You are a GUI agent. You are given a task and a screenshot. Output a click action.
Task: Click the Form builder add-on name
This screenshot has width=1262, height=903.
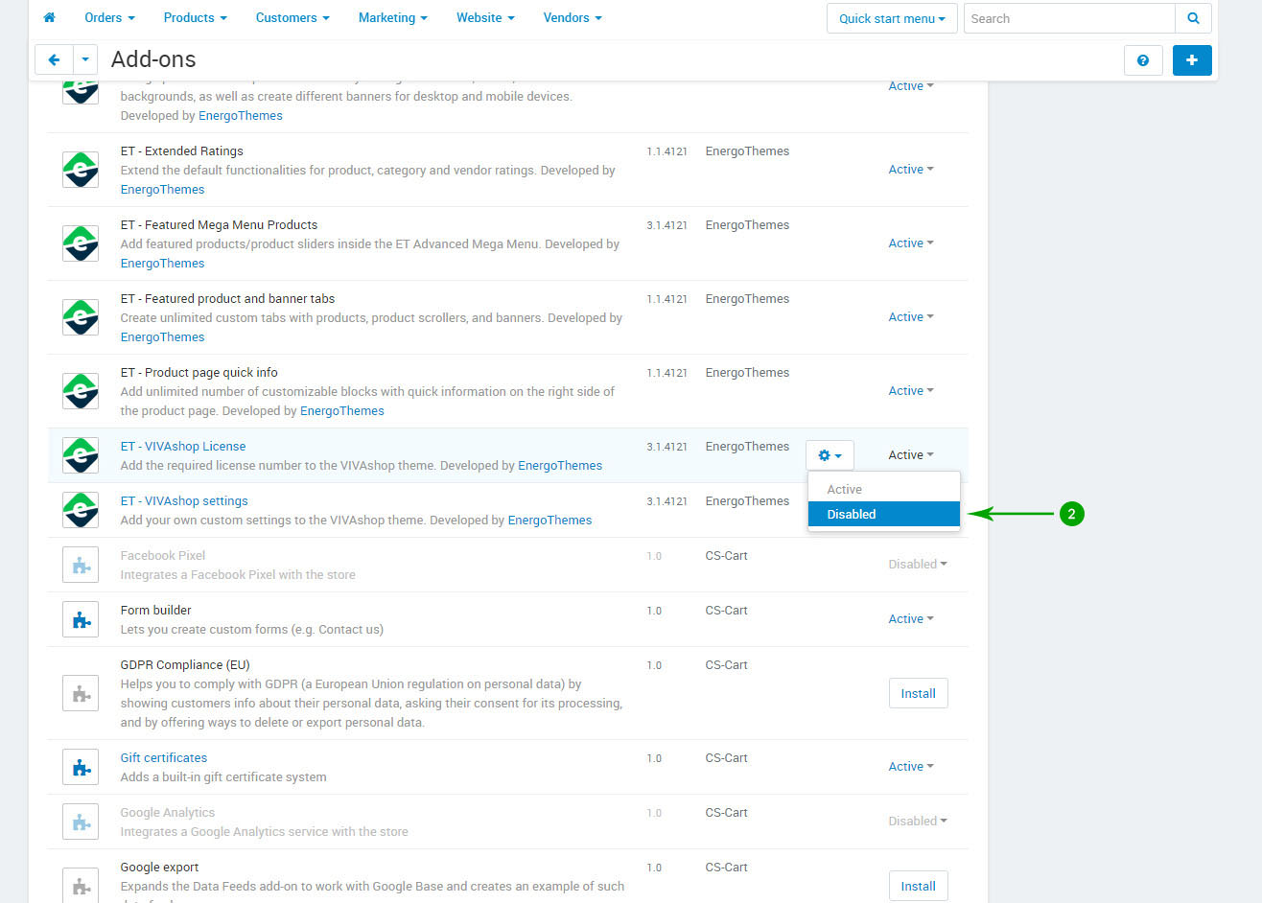point(156,611)
